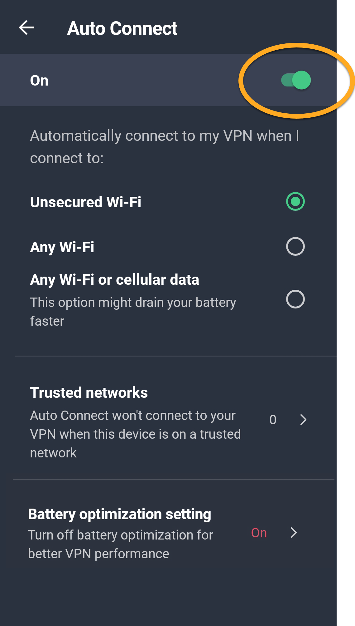
Task: Select the Any Wi-Fi radio button
Action: [295, 246]
